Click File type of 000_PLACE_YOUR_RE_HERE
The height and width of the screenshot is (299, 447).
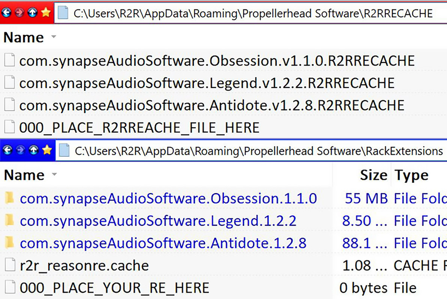tap(405, 288)
